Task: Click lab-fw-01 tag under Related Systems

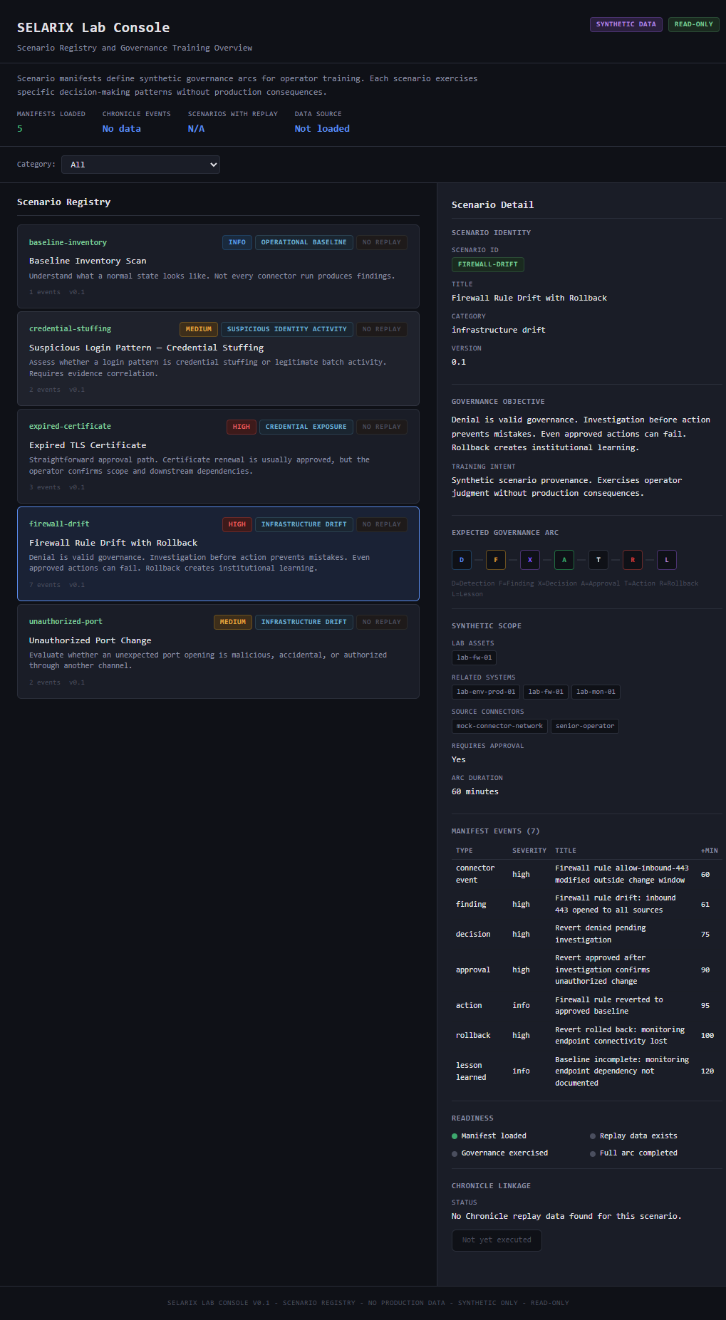Action: [546, 692]
